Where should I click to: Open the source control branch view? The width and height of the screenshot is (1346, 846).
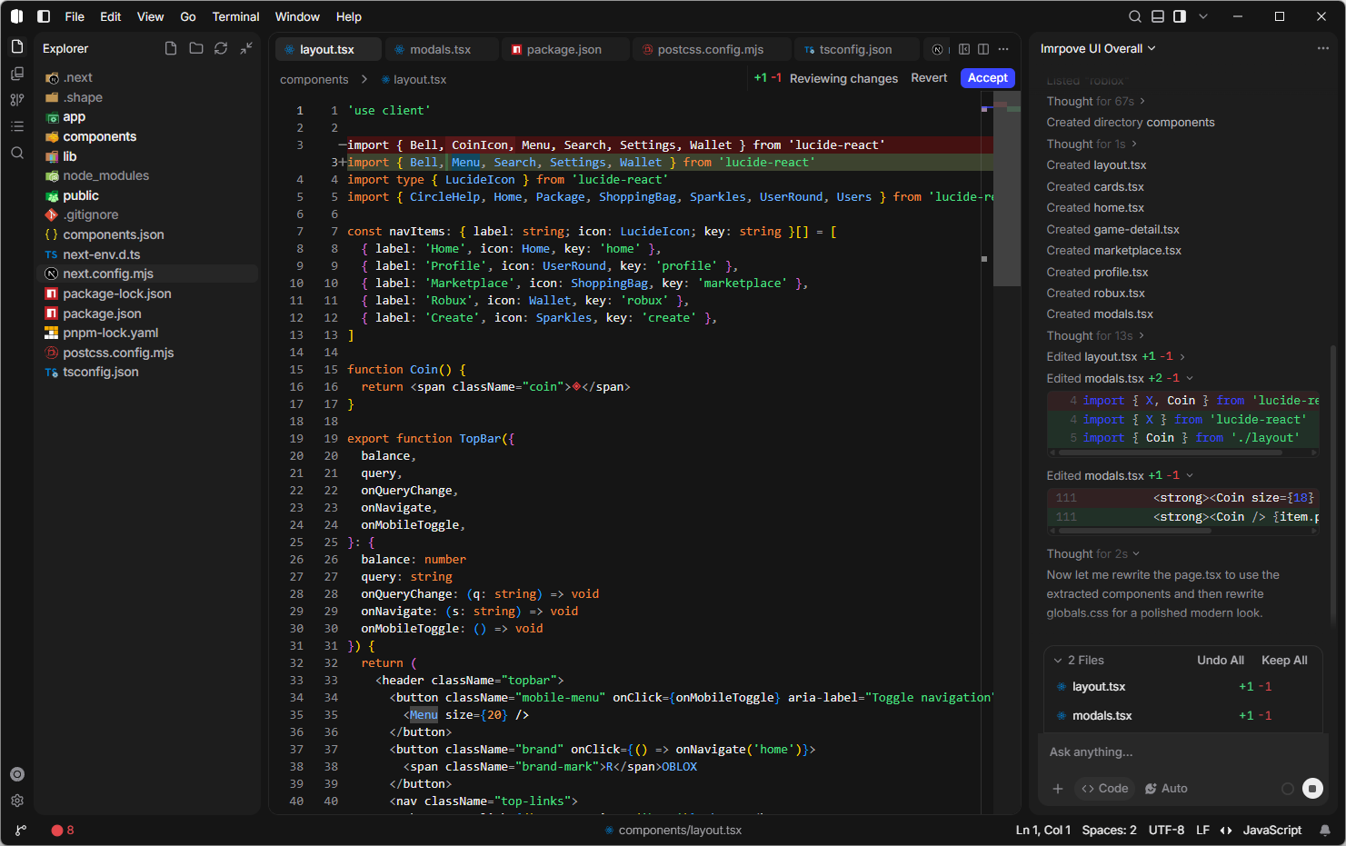tap(17, 100)
